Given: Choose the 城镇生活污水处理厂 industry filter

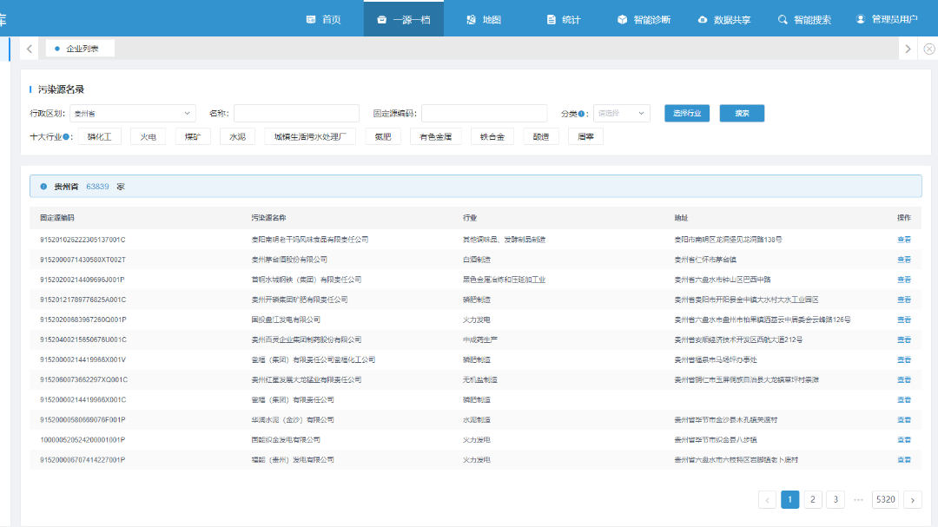Looking at the screenshot, I should pos(310,136).
